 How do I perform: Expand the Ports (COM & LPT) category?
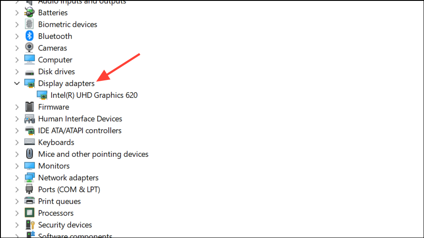[x=17, y=190]
